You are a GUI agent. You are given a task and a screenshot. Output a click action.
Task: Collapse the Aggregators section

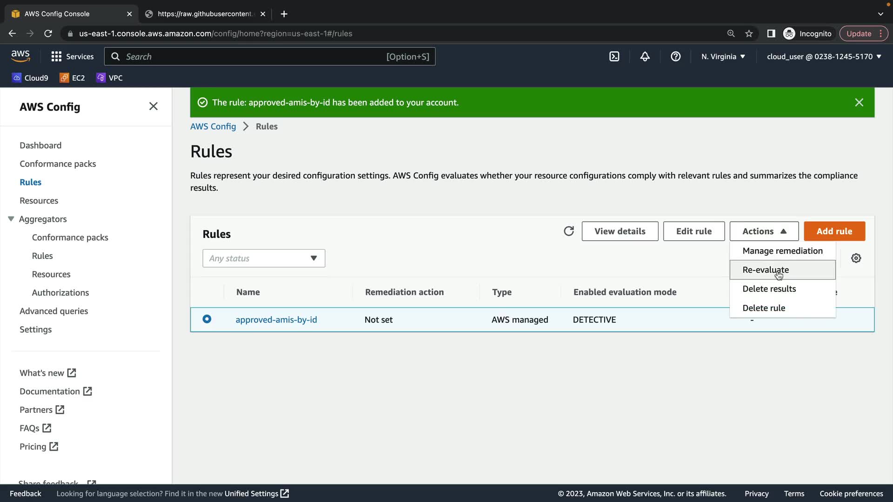point(11,218)
